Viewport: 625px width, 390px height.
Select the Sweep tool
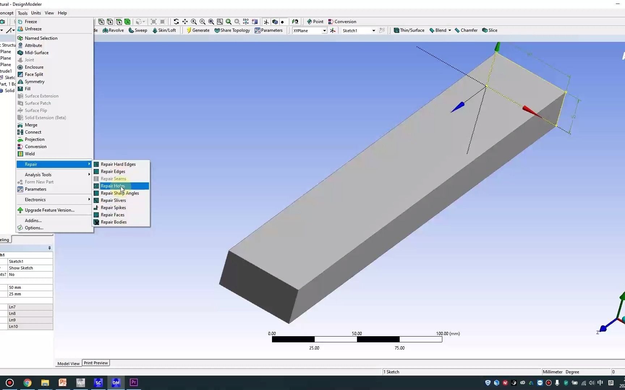(138, 30)
